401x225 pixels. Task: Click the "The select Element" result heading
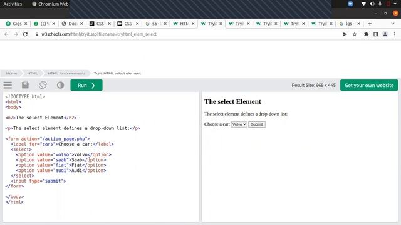(x=232, y=101)
